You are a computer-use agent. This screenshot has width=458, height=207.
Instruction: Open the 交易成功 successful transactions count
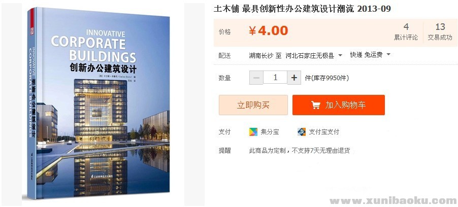pyautogui.click(x=440, y=32)
